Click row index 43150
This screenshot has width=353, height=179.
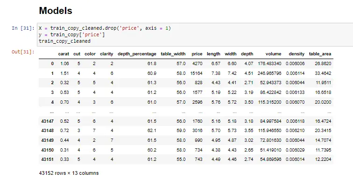(48, 150)
